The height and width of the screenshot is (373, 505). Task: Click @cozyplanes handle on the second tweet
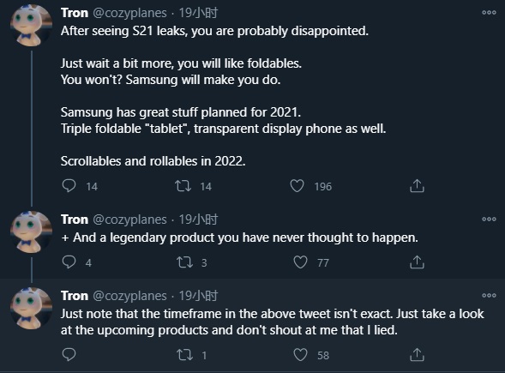tap(129, 220)
